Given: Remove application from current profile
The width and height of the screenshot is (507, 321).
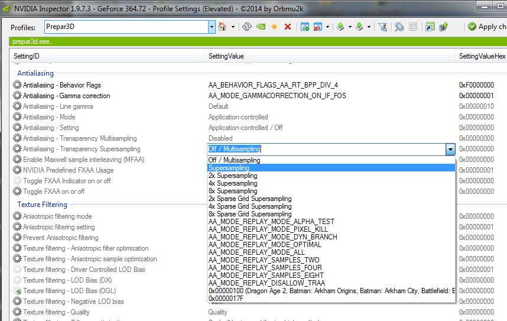Looking at the screenshot, I should pos(318,27).
